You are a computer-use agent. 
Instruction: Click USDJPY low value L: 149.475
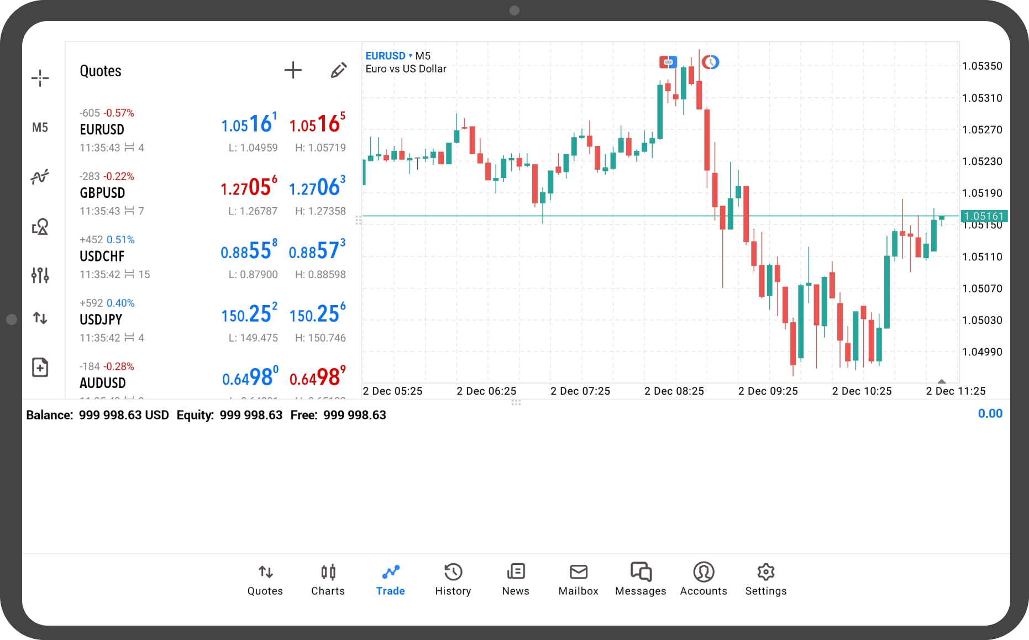(253, 338)
